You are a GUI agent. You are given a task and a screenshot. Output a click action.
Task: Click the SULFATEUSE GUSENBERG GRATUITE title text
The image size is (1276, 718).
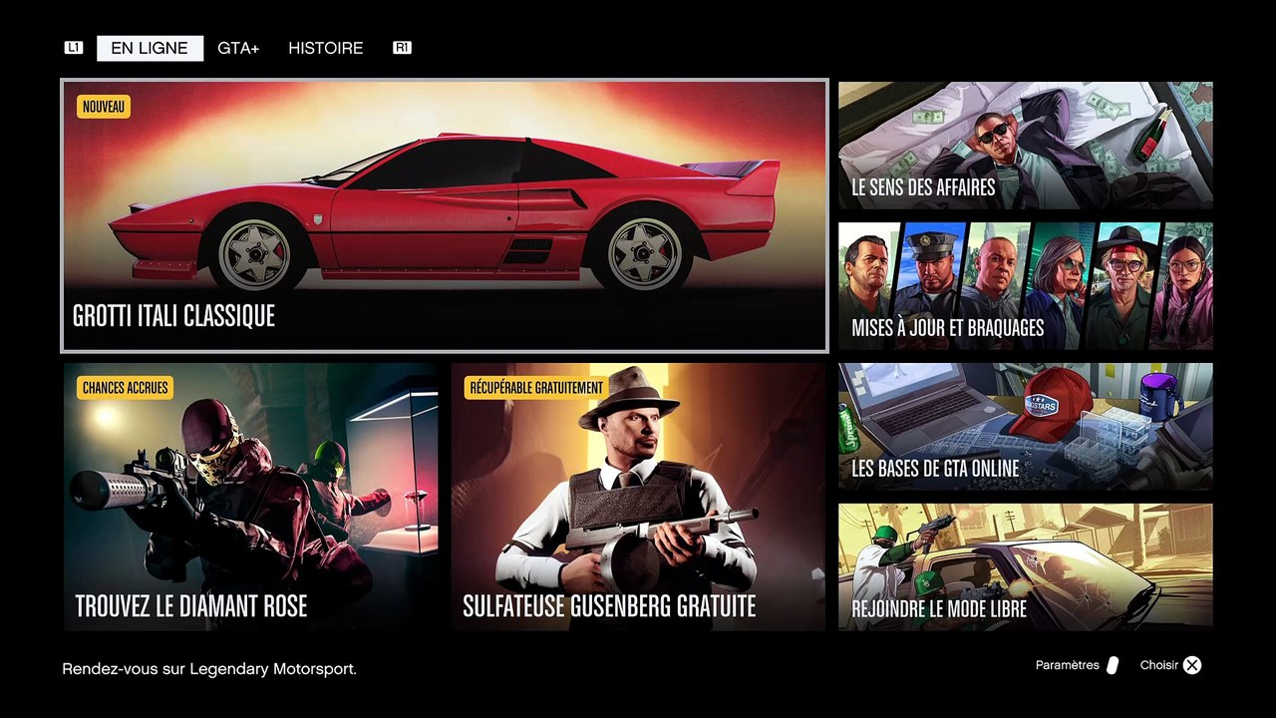coord(609,606)
